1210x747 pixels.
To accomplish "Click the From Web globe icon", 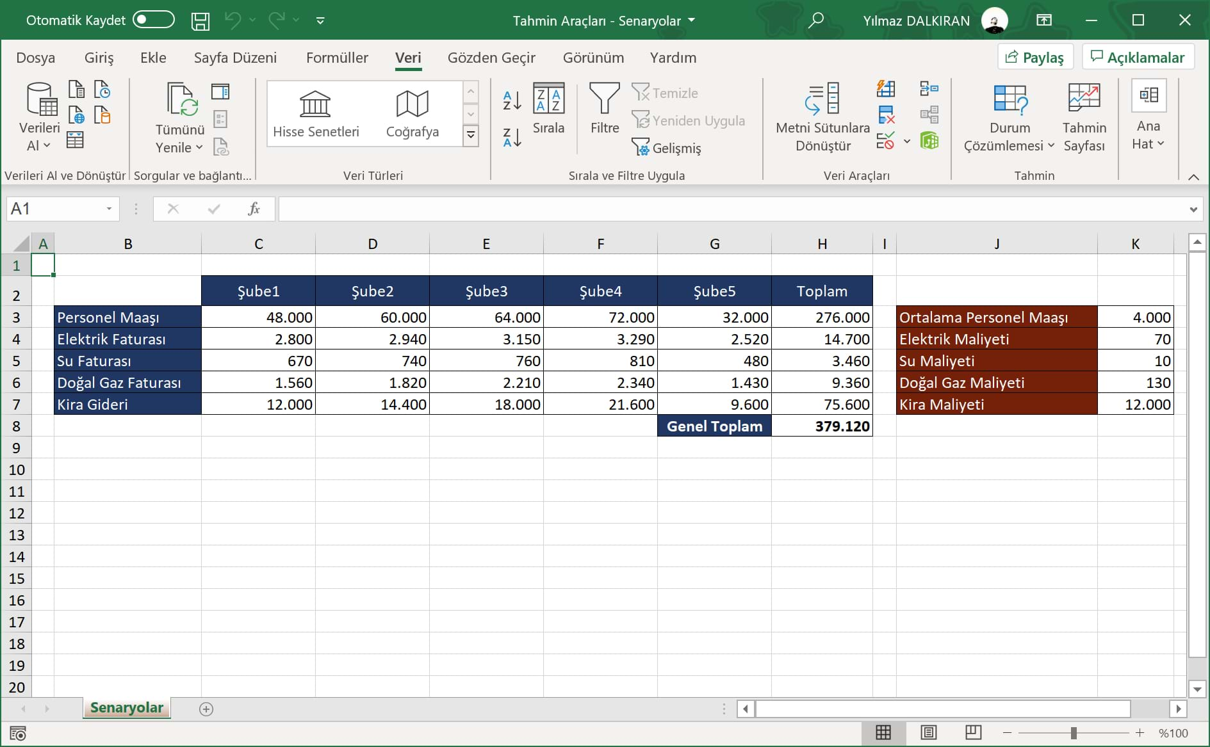I will point(76,115).
